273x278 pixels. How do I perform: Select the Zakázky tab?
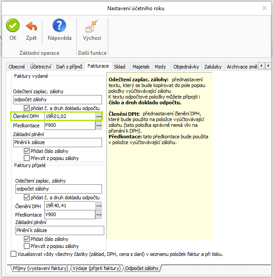(213, 67)
